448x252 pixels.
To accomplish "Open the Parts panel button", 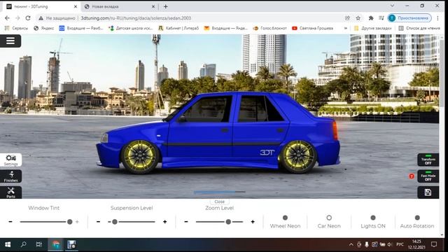I will (x=11, y=192).
